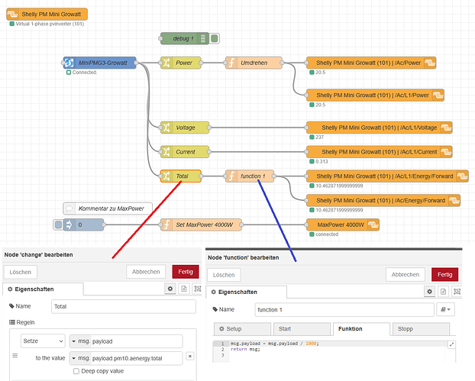Click Löschen in the function node editor

pos(224,274)
